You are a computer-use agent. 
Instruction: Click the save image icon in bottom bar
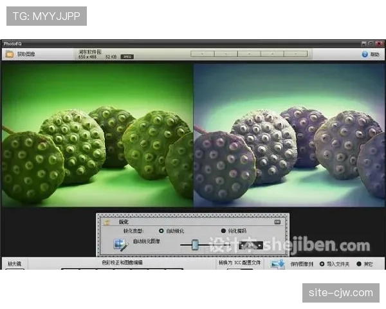point(277,263)
